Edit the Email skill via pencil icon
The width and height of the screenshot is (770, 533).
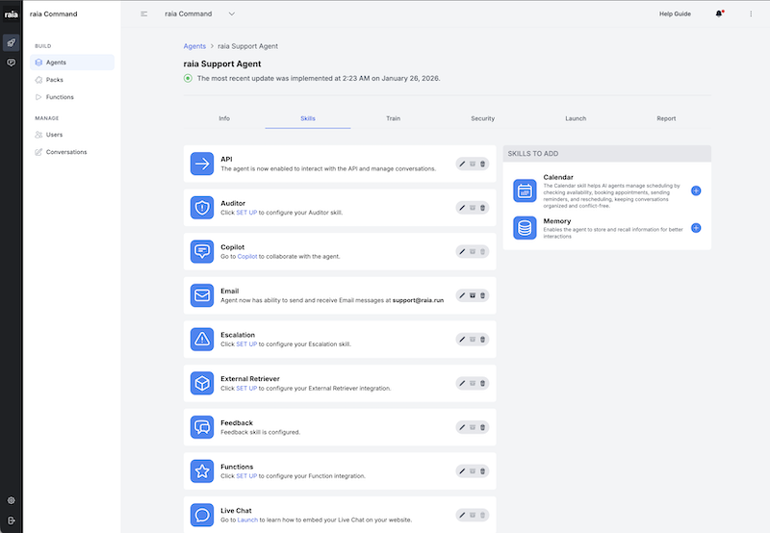(x=462, y=295)
